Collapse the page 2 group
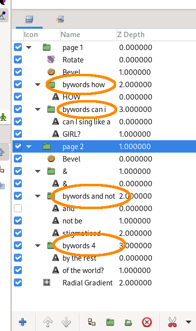The image size is (196, 331). point(29,147)
